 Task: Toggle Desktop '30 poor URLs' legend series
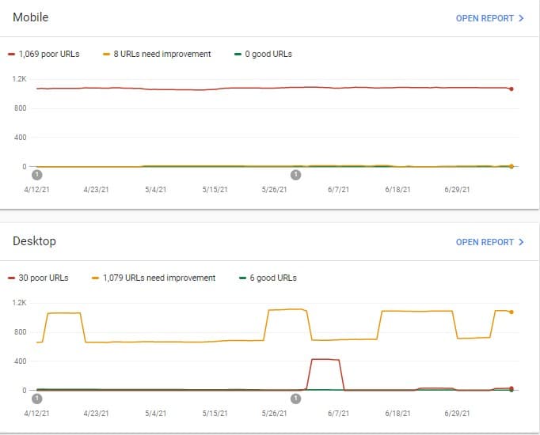(43, 278)
